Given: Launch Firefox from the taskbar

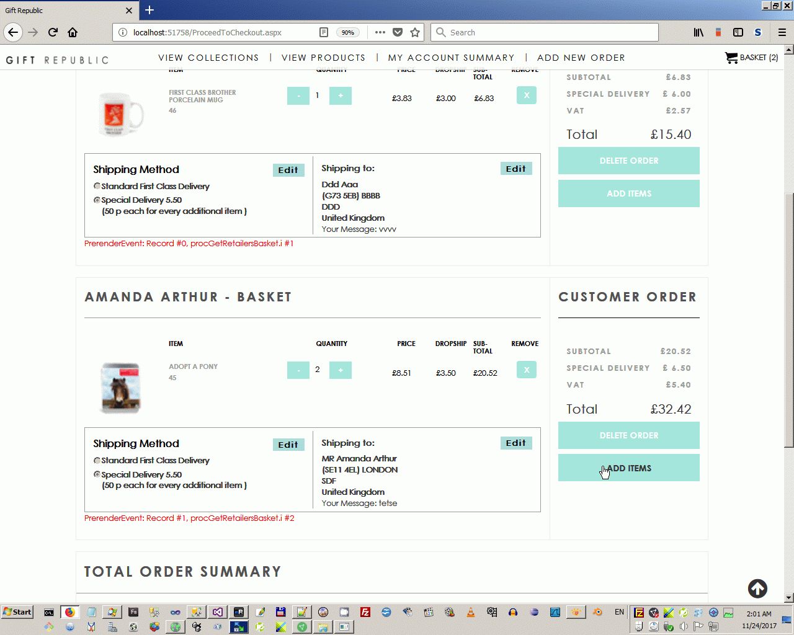Looking at the screenshot, I should click(x=70, y=612).
